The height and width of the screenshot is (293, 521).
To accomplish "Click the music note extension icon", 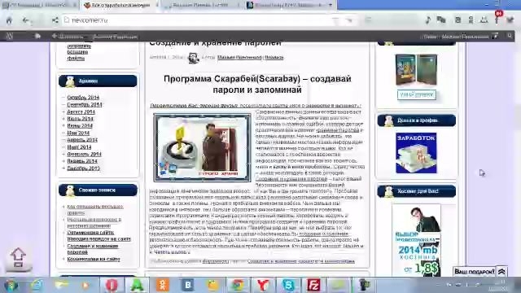I will click(428, 20).
